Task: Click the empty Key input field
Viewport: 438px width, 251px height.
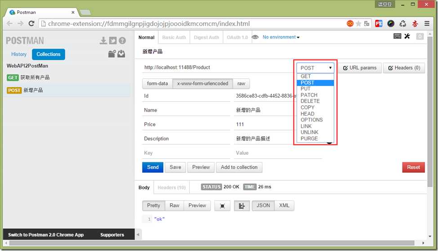Action: click(186, 153)
